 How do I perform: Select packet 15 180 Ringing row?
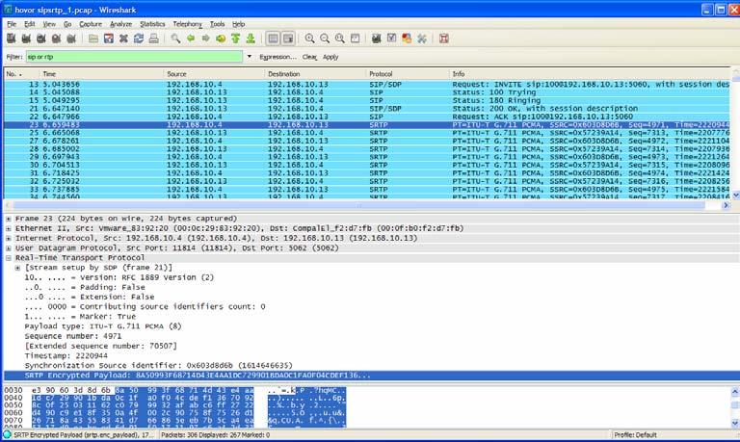[x=367, y=100]
